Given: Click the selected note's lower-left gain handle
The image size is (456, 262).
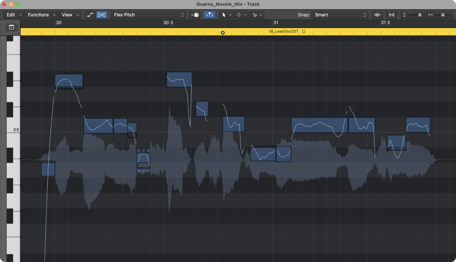Looking at the screenshot, I should click(x=139, y=171).
